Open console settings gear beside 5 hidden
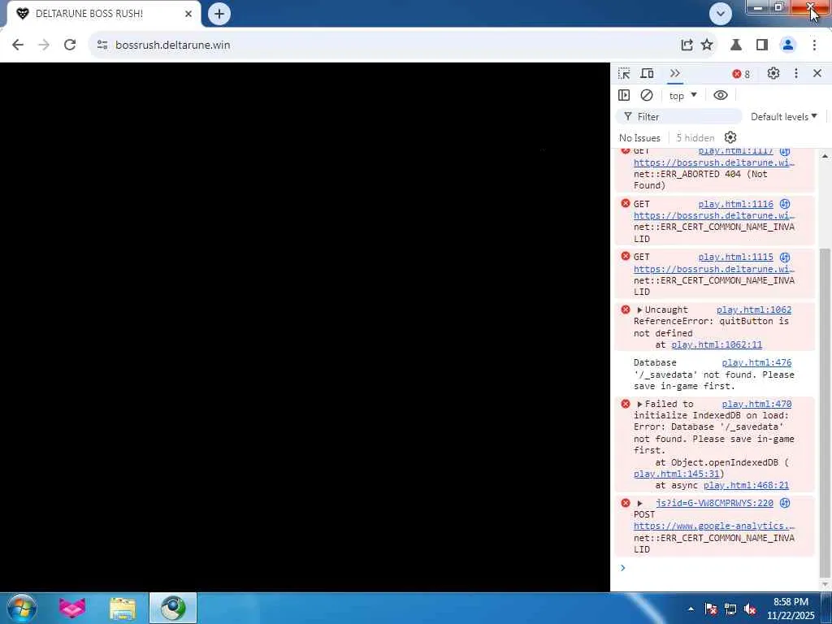 730,137
